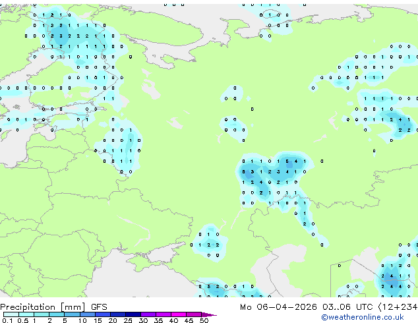418x323 pixels.
Task: Click the 15 to 20 mm legend color
Action: coord(103,314)
